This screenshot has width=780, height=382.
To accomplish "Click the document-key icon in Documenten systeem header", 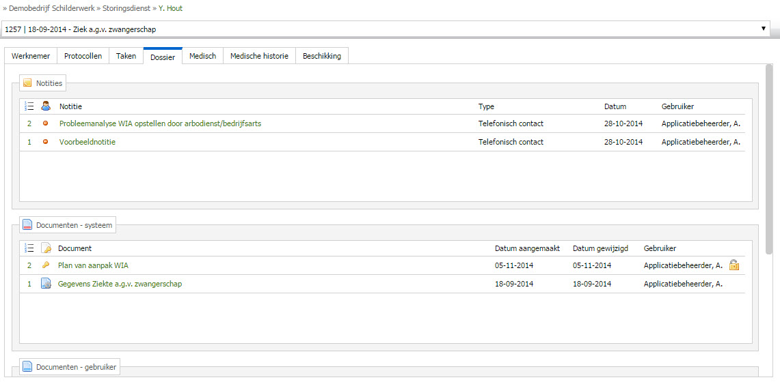I will pyautogui.click(x=46, y=248).
